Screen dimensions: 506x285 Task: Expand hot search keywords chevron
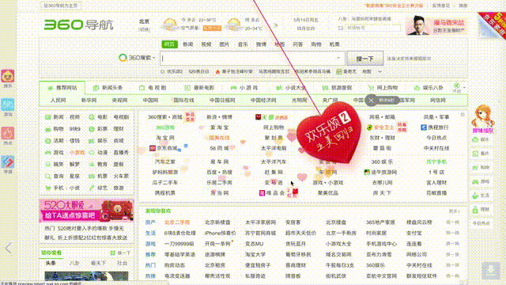(x=379, y=72)
